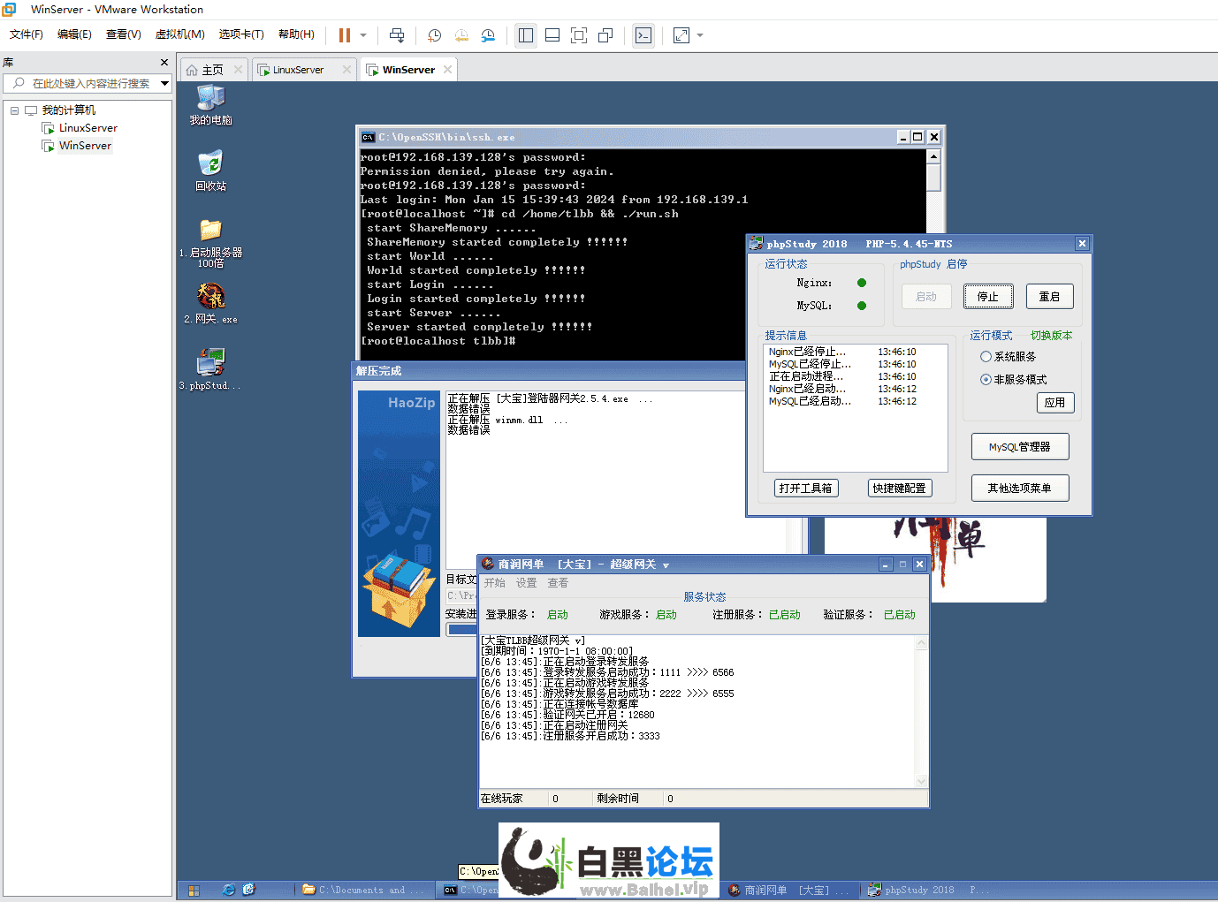The width and height of the screenshot is (1218, 902).
Task: Open the 编辑(E) menu
Action: point(74,34)
